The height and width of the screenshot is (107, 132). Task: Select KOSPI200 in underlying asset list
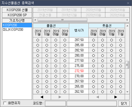coord(17,25)
